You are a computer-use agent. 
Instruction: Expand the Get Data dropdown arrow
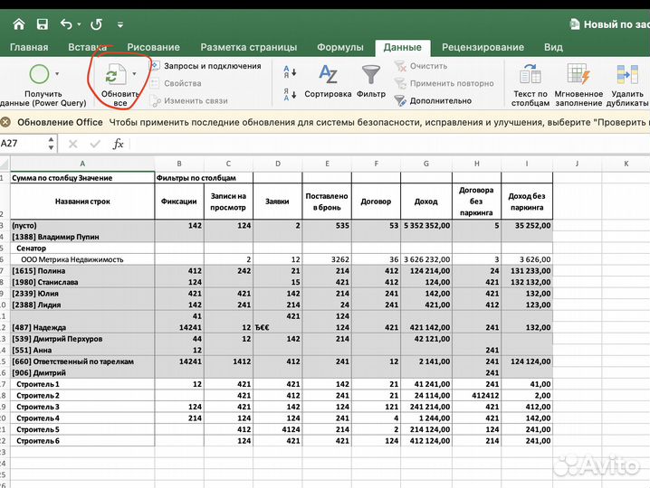(x=58, y=74)
